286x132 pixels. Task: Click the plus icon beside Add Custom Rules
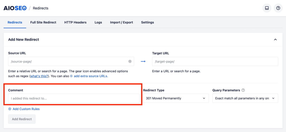(10, 109)
